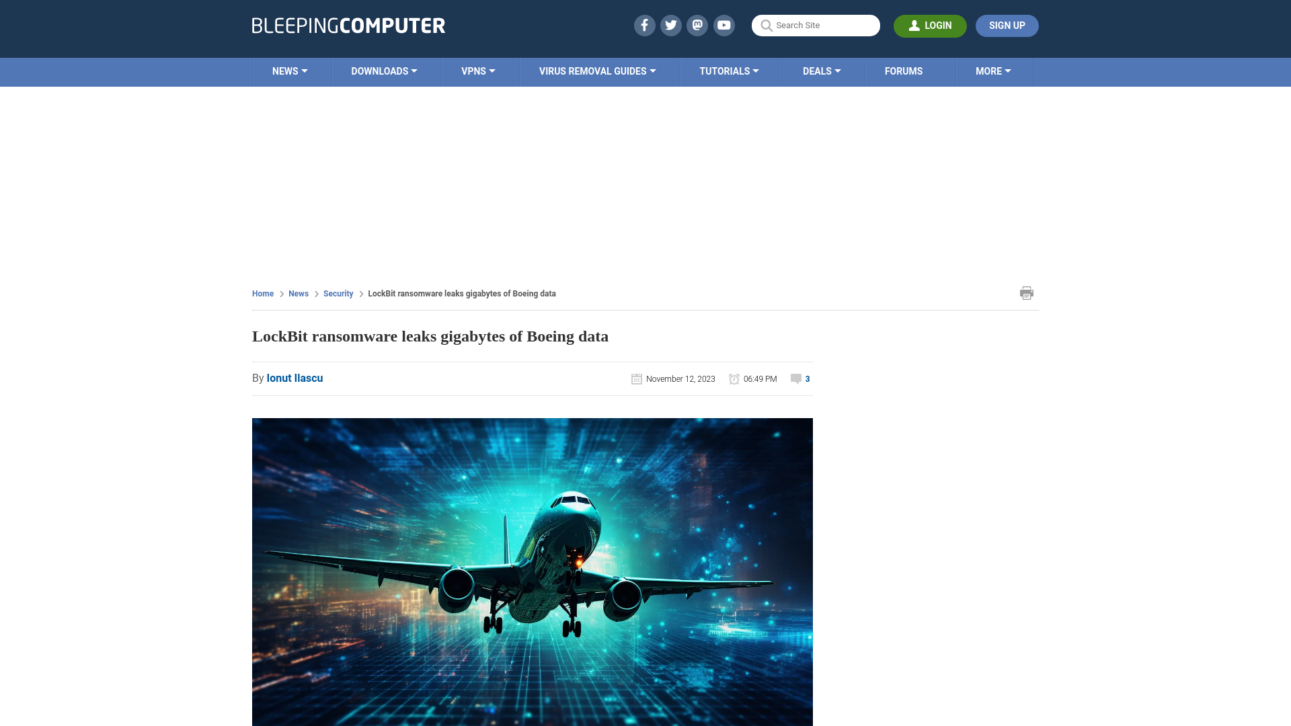Click the News breadcrumb link

coord(298,293)
